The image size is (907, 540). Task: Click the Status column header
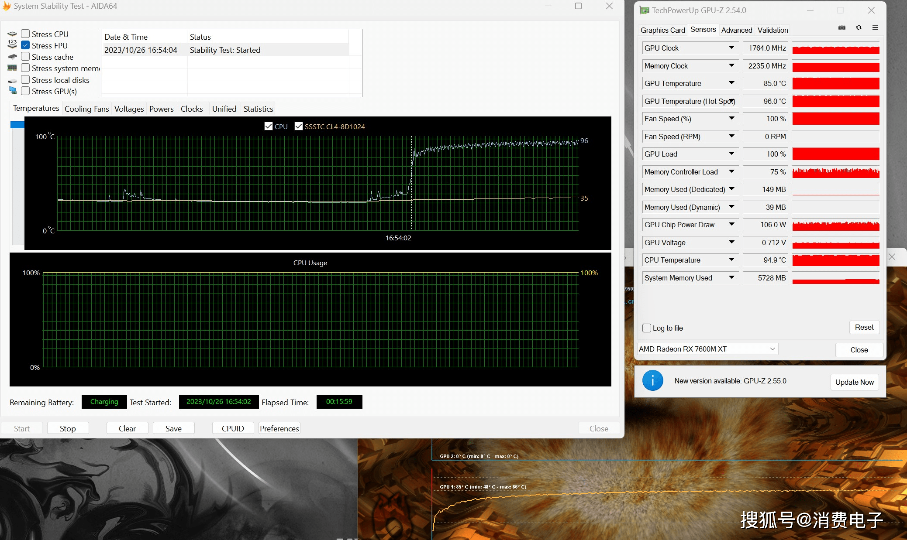tap(268, 37)
